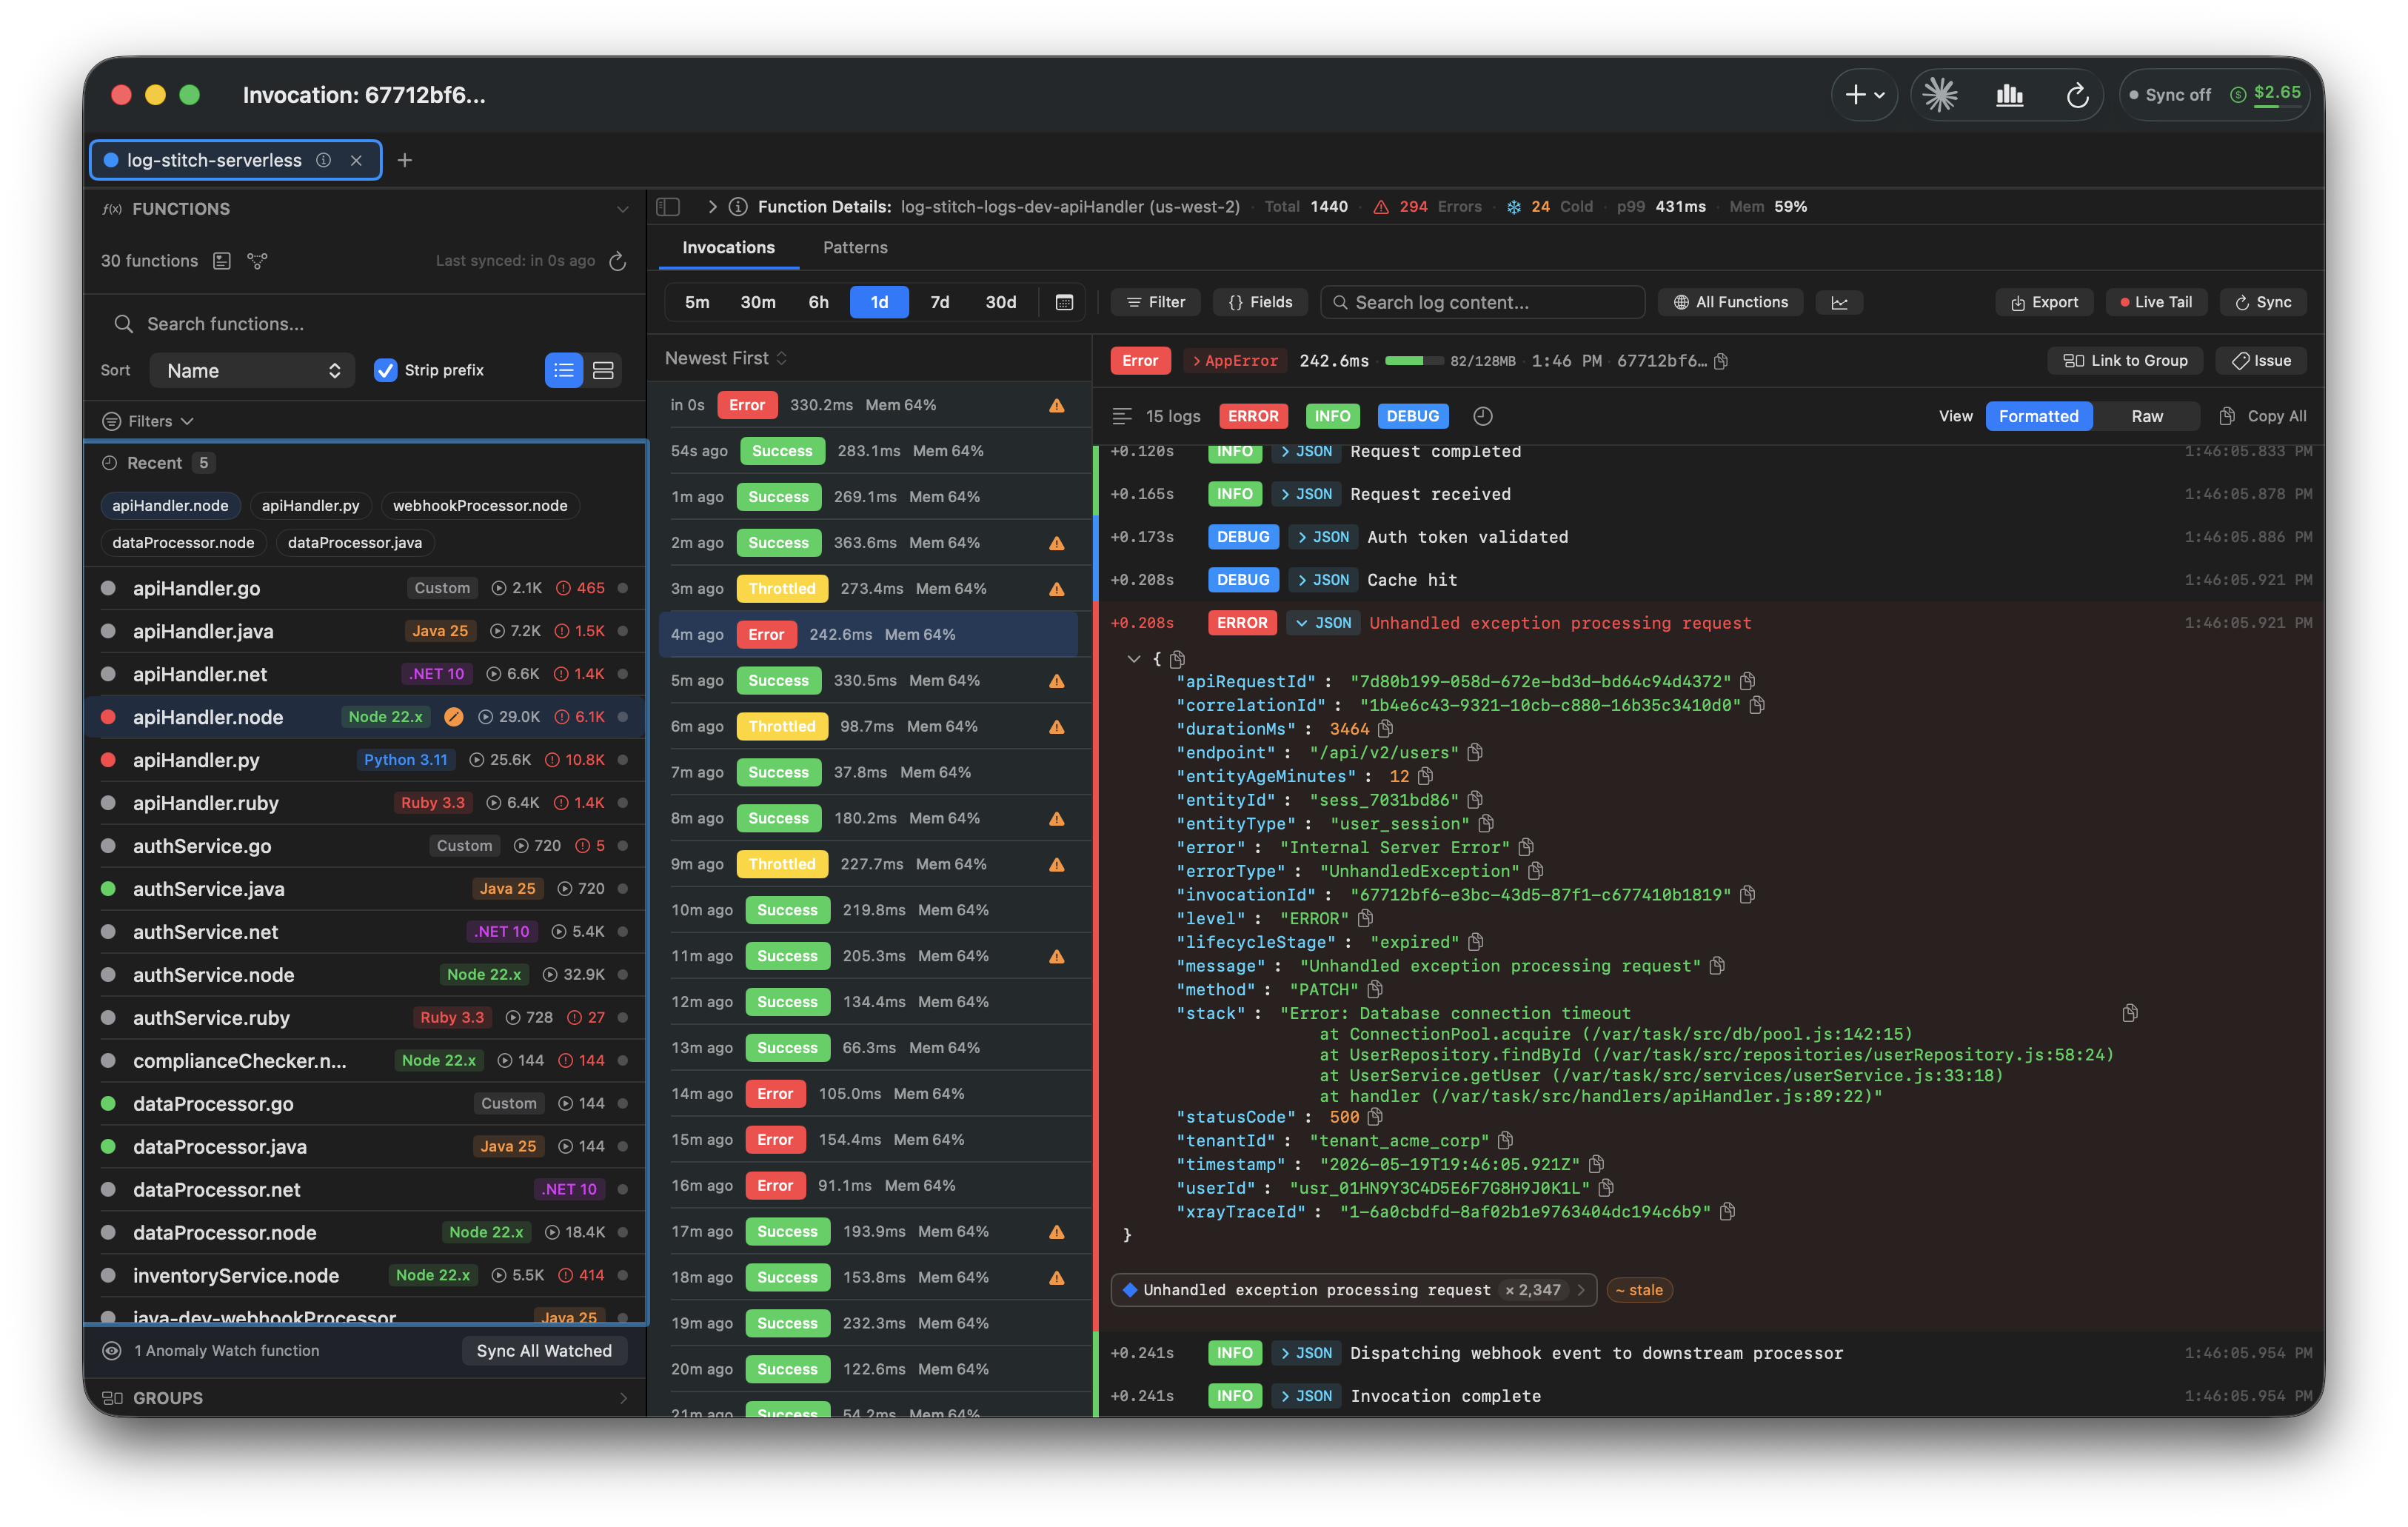The height and width of the screenshot is (1527, 2408).
Task: Click the Function Details info icon
Action: pyautogui.click(x=738, y=207)
